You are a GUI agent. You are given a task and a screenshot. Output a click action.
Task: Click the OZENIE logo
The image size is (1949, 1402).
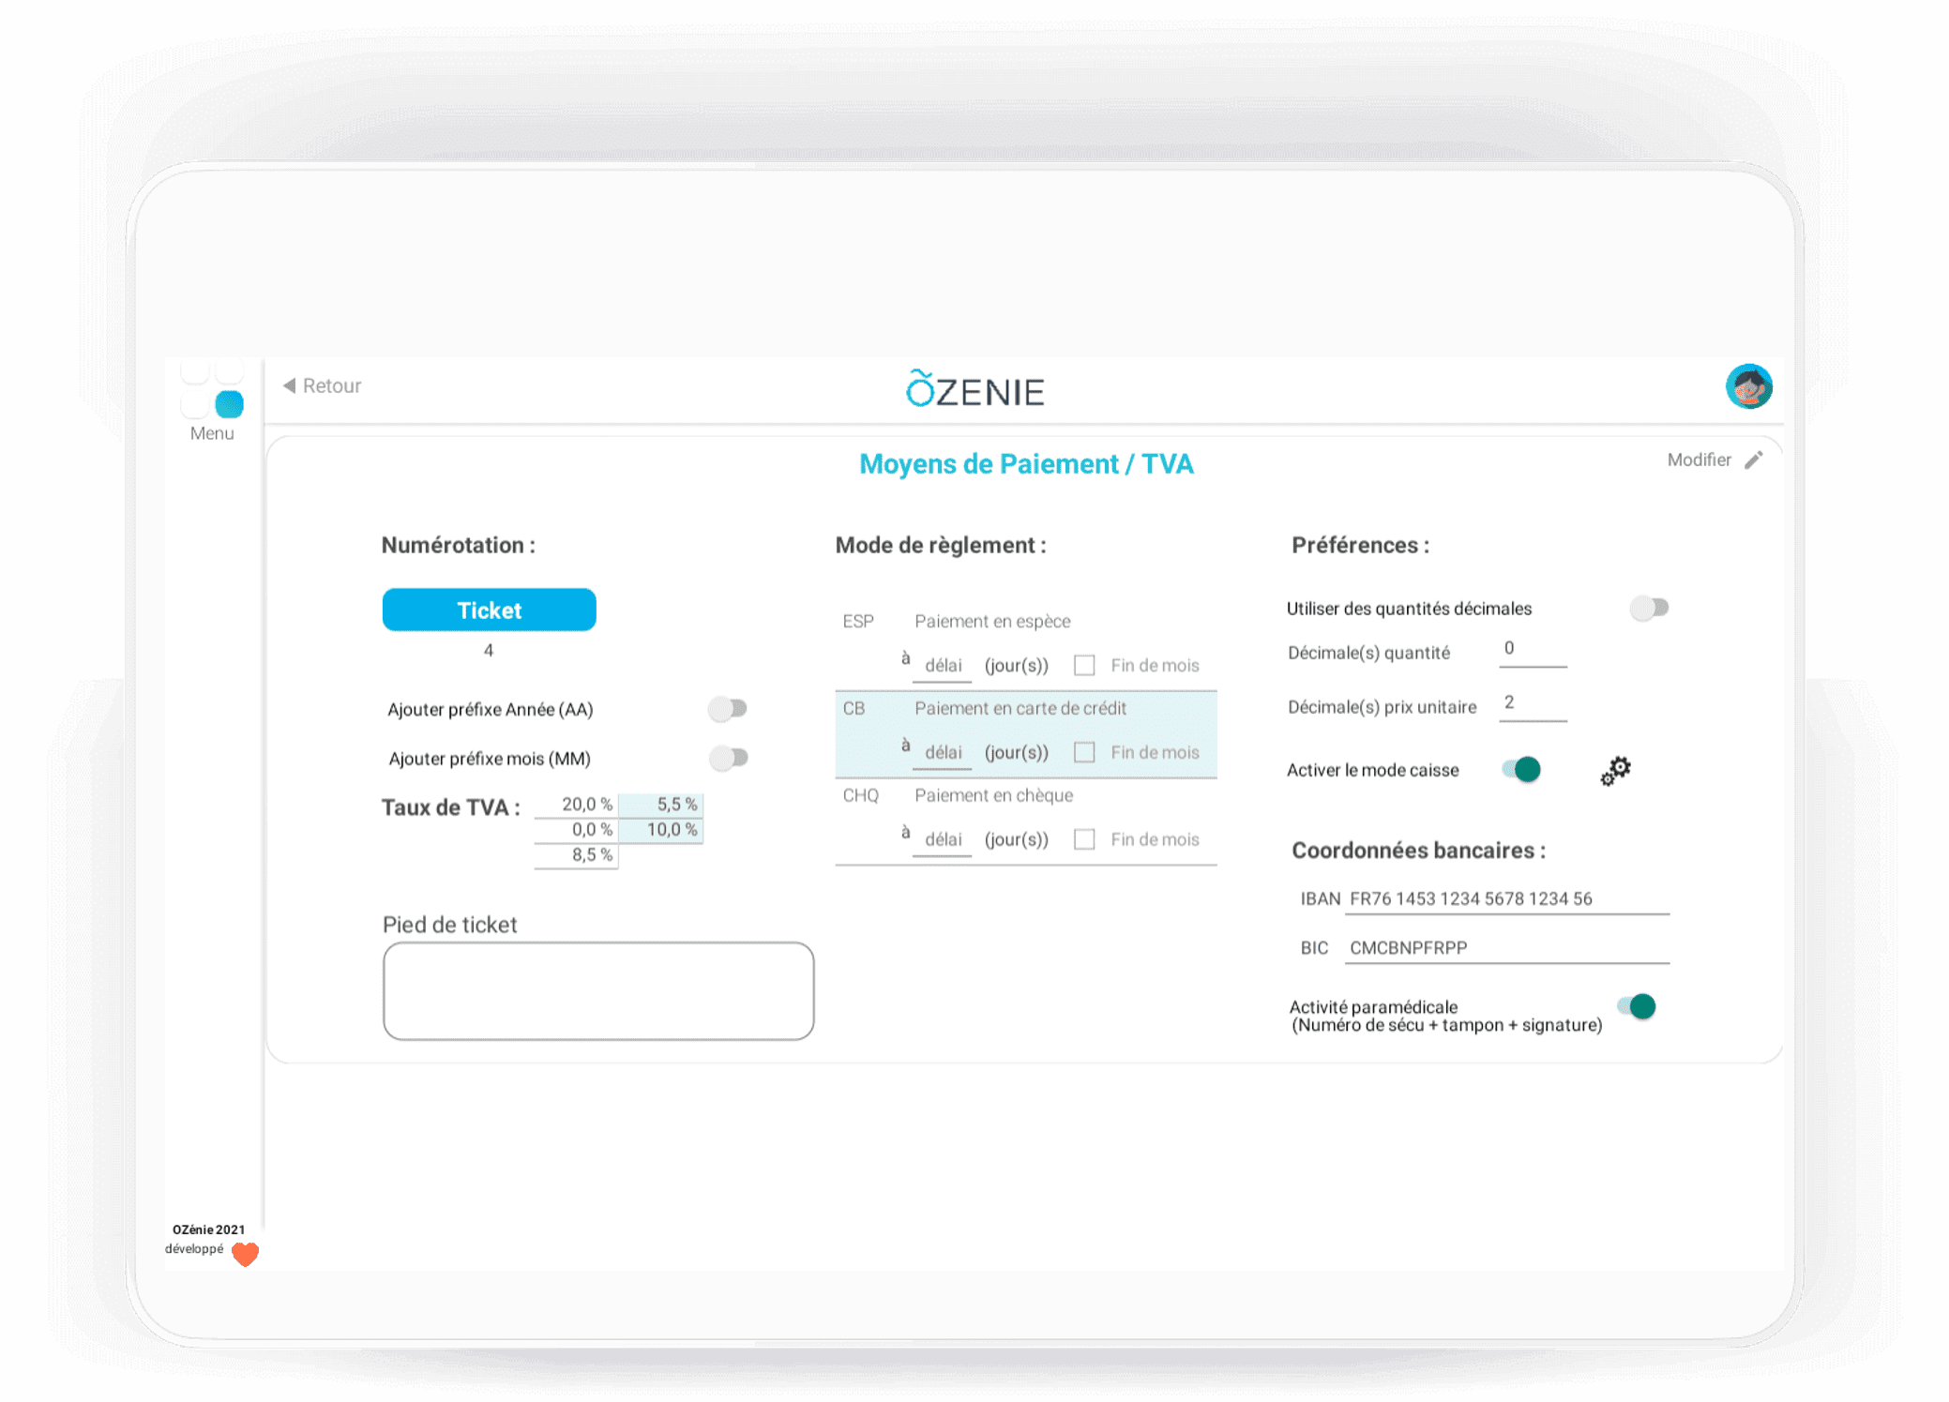[x=974, y=389]
